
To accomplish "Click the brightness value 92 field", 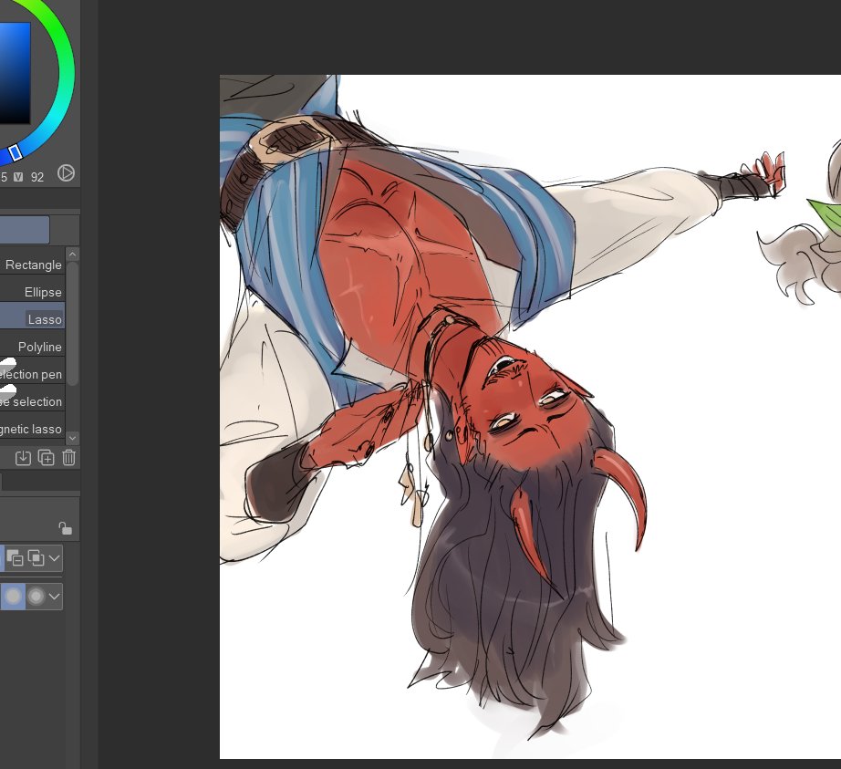I will (x=37, y=177).
